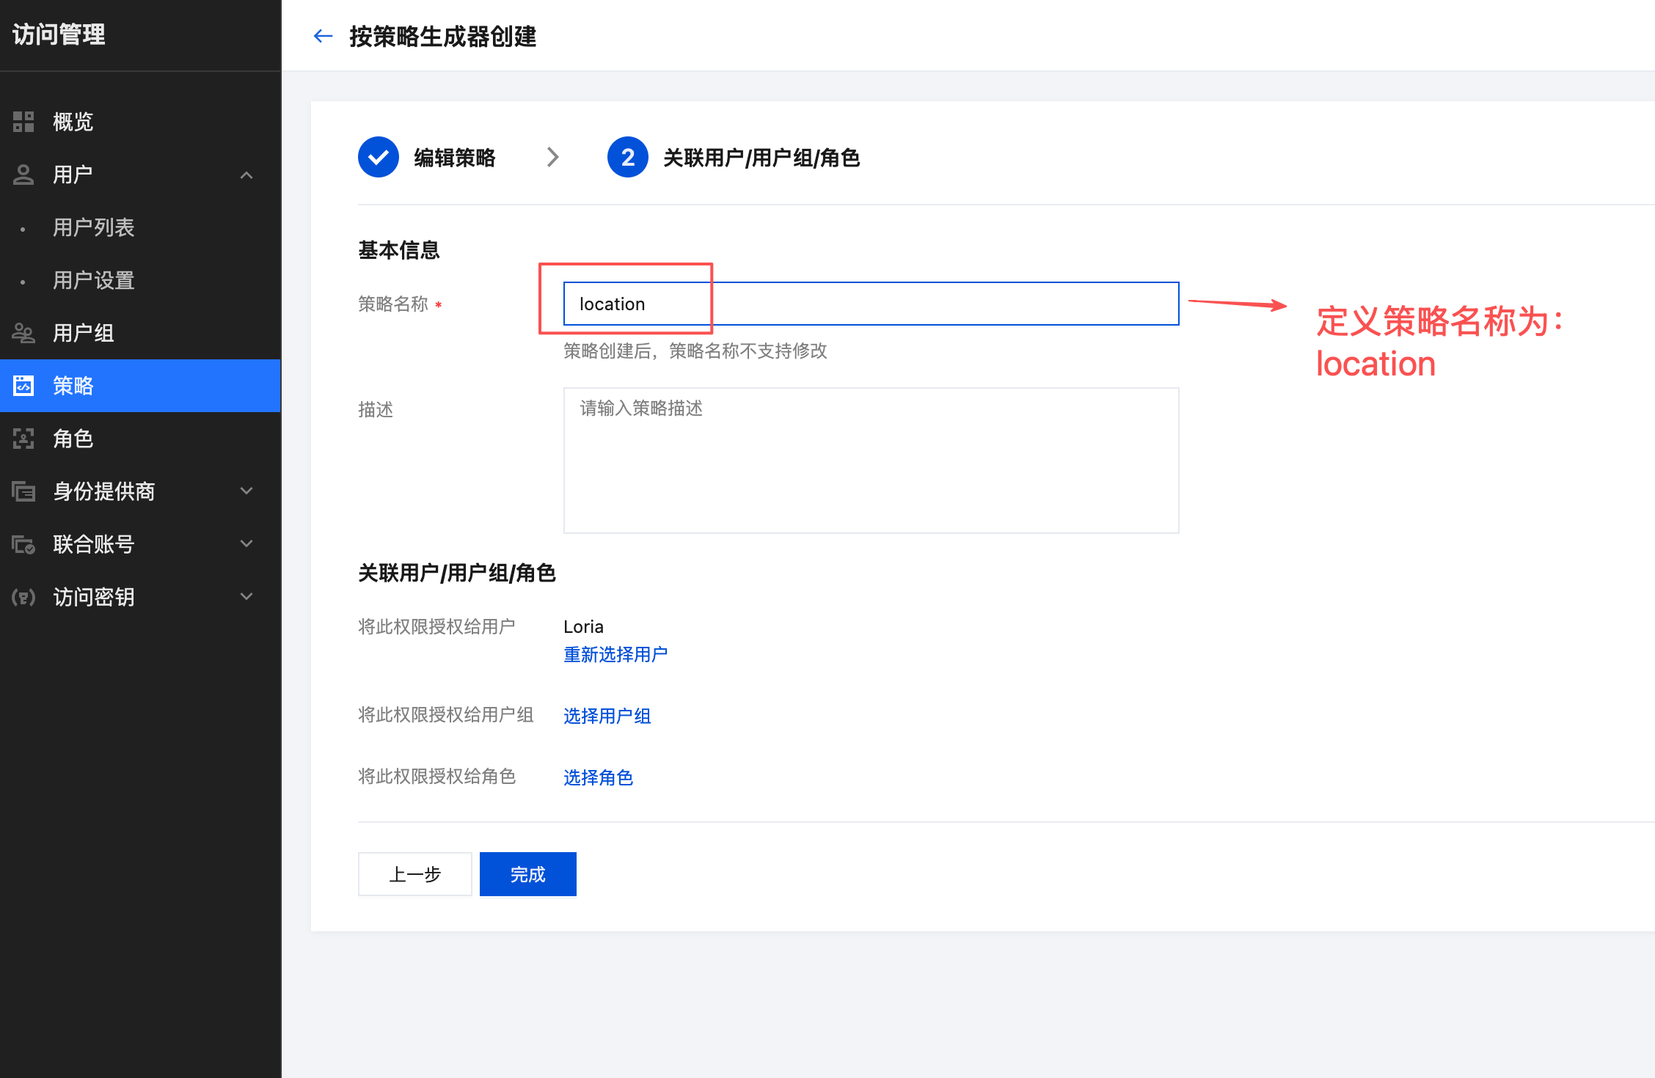Click the Federated Accounts icon in the sidebar

tap(23, 544)
